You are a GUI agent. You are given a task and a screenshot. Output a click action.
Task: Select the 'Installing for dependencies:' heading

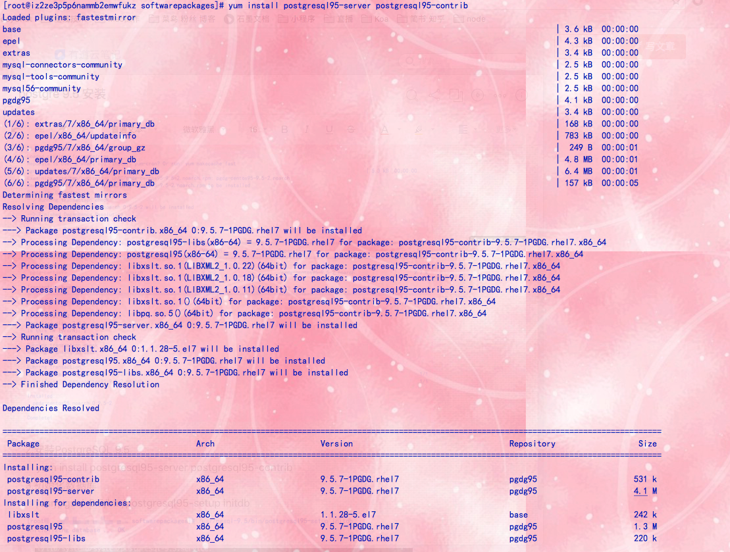(x=67, y=503)
